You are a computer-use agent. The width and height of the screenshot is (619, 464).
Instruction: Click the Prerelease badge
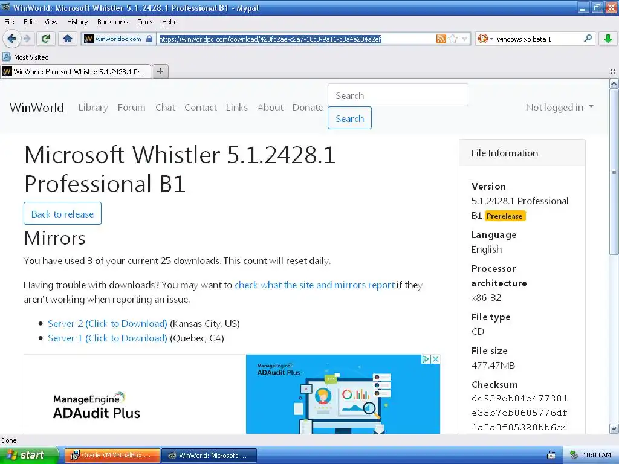(505, 216)
